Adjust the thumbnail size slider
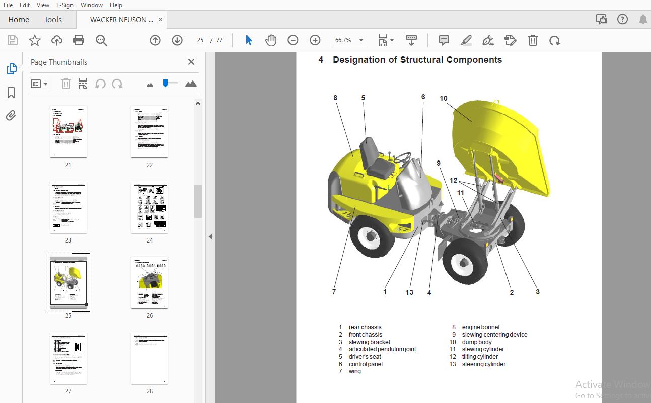Viewport: 651px width, 403px height. pyautogui.click(x=170, y=84)
